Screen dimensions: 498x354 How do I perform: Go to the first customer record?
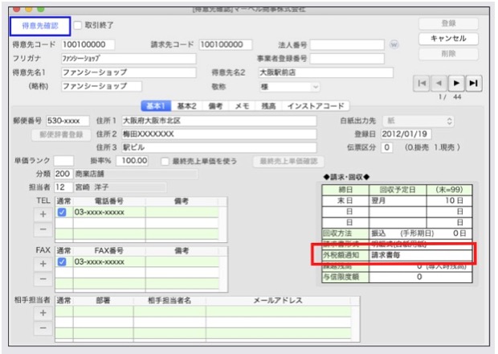point(422,83)
